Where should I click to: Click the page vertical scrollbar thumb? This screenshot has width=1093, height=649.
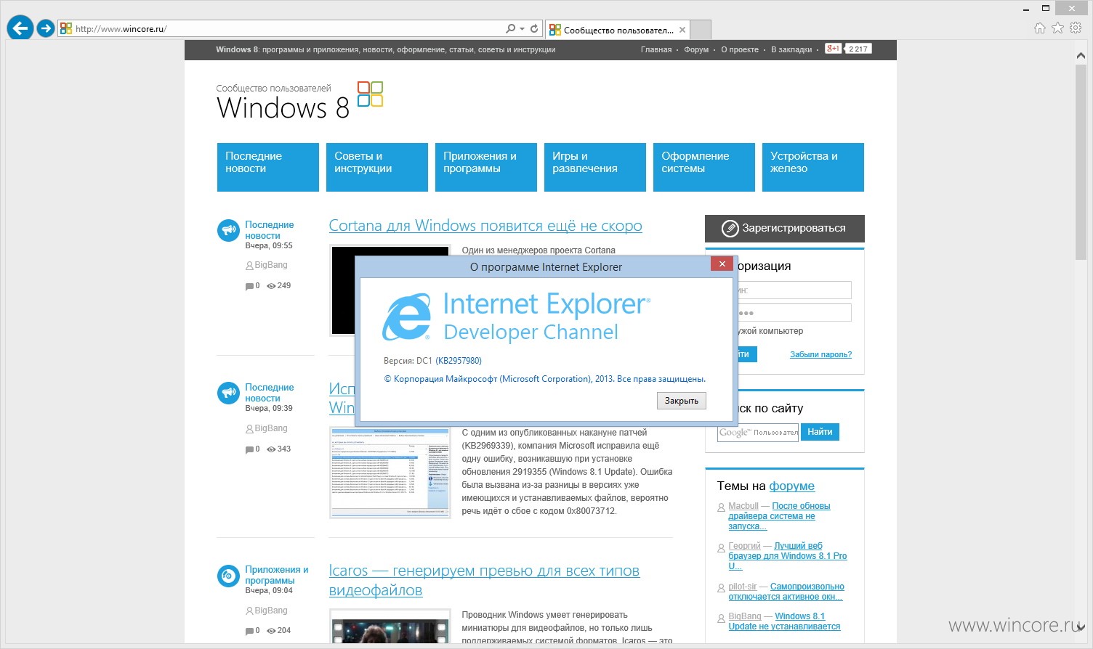click(x=1081, y=161)
